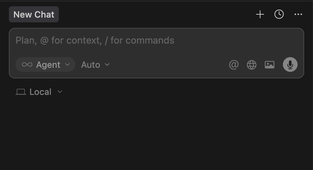Click the "Auto" model label text

[90, 65]
